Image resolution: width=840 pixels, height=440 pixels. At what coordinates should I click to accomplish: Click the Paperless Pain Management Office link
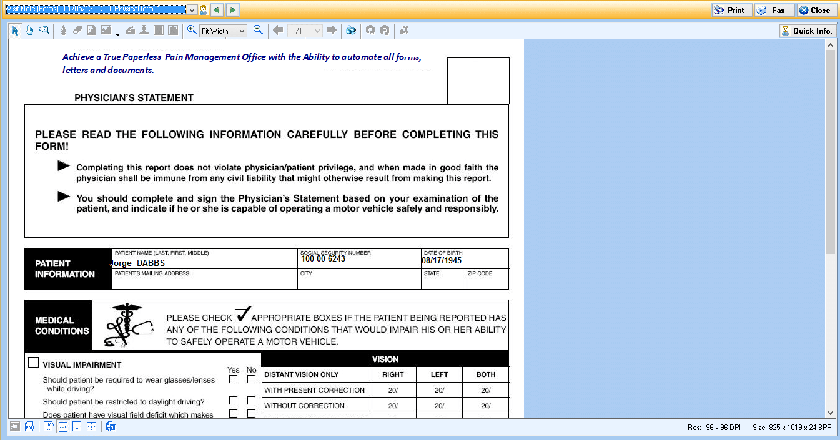click(x=243, y=57)
